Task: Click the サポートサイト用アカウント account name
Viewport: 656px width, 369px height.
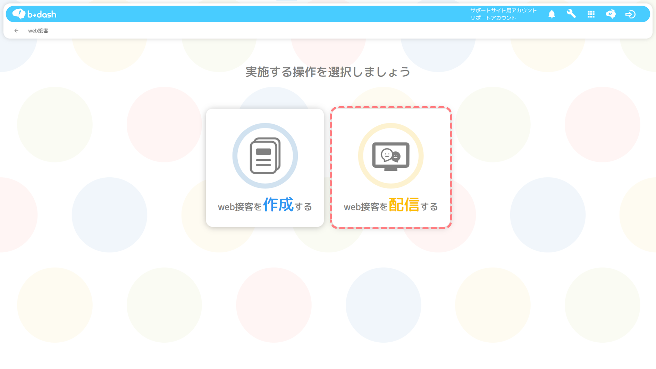Action: coord(503,10)
